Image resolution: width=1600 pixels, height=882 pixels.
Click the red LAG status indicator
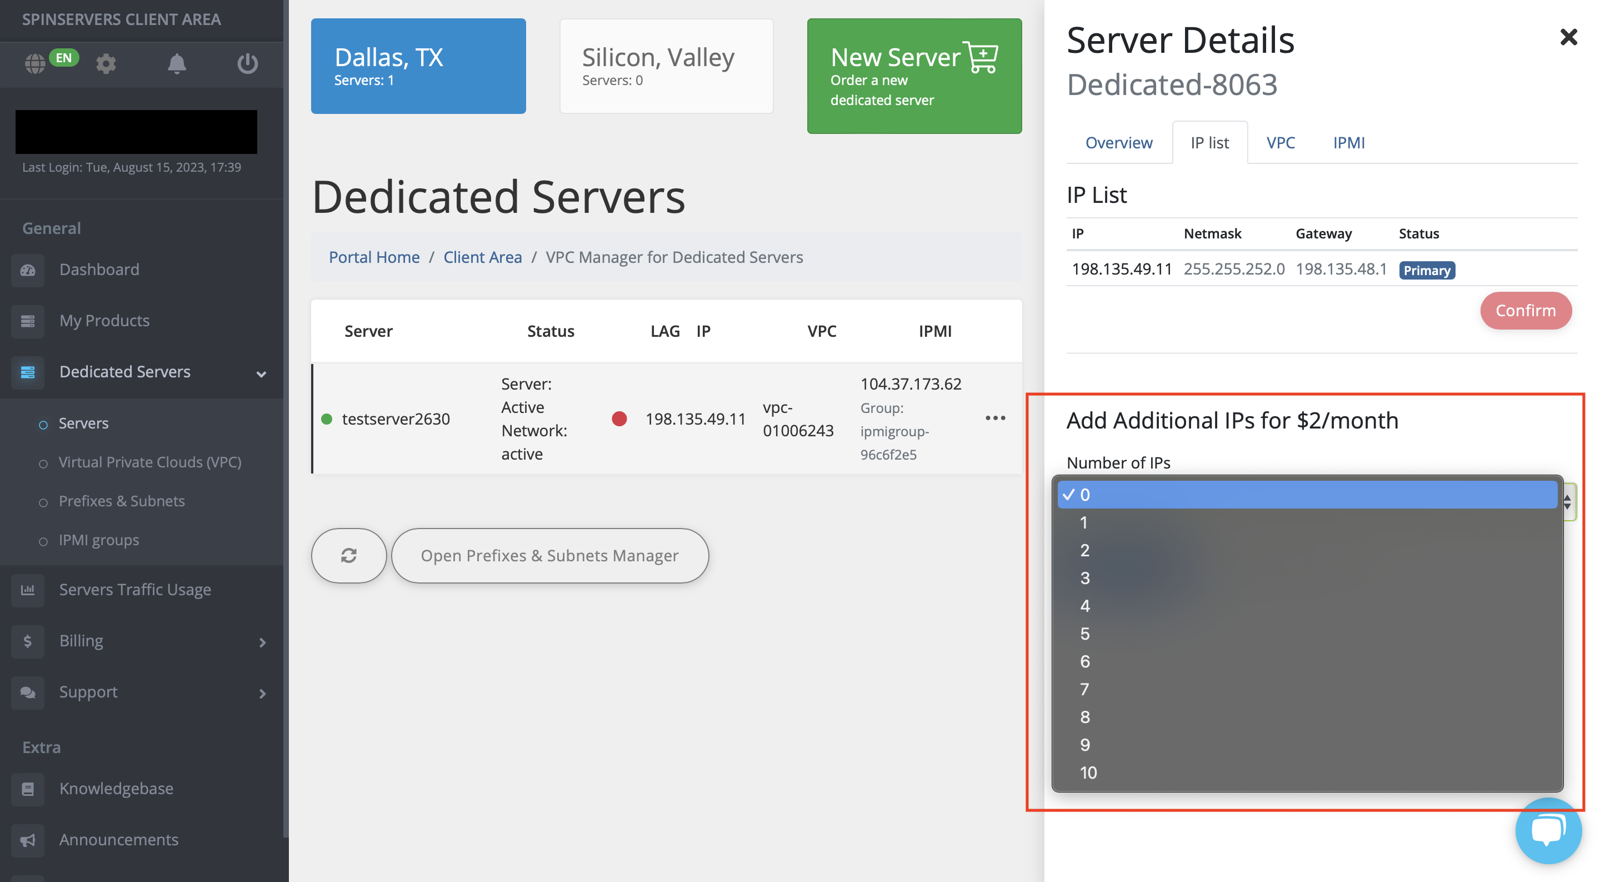point(619,419)
